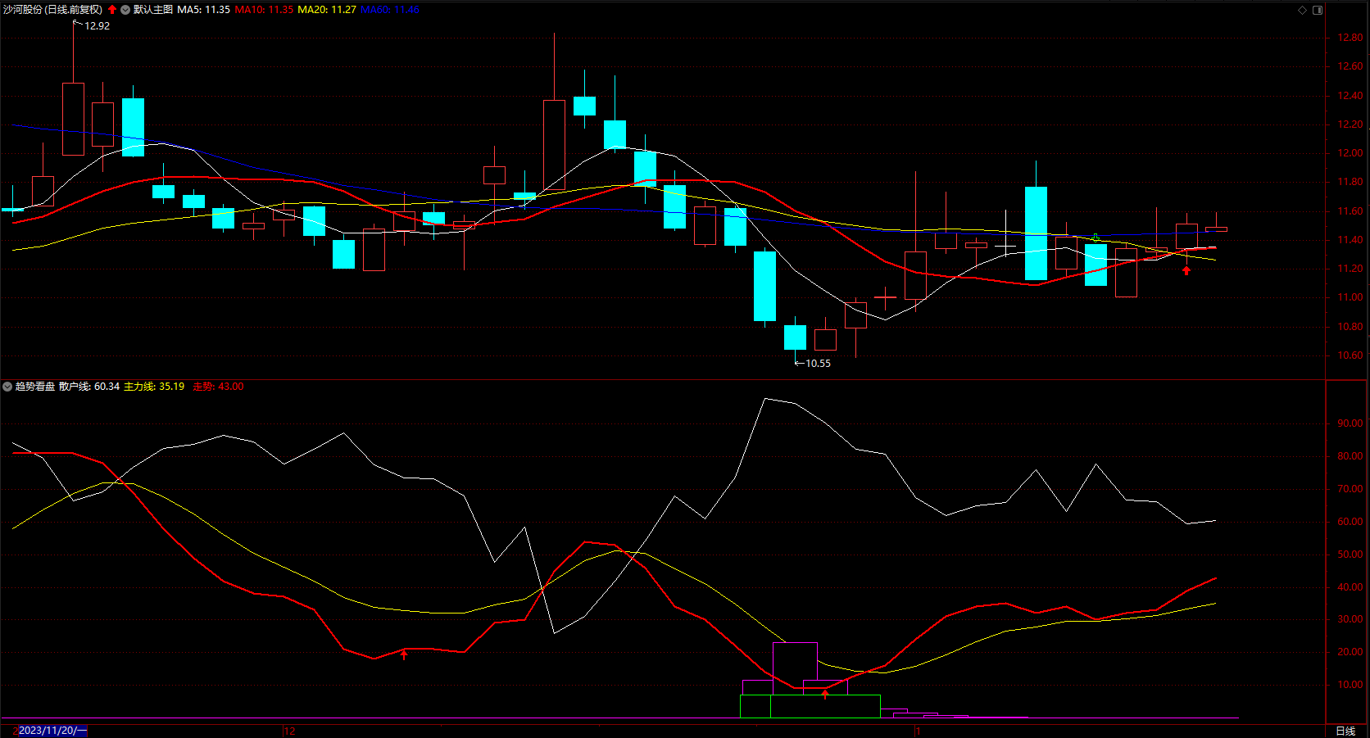Screen dimensions: 1370x738
Task: Click the 10.00 indicator axis label
Action: coord(1350,685)
